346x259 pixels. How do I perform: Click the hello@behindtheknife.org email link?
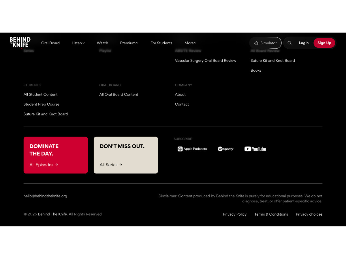[45, 196]
